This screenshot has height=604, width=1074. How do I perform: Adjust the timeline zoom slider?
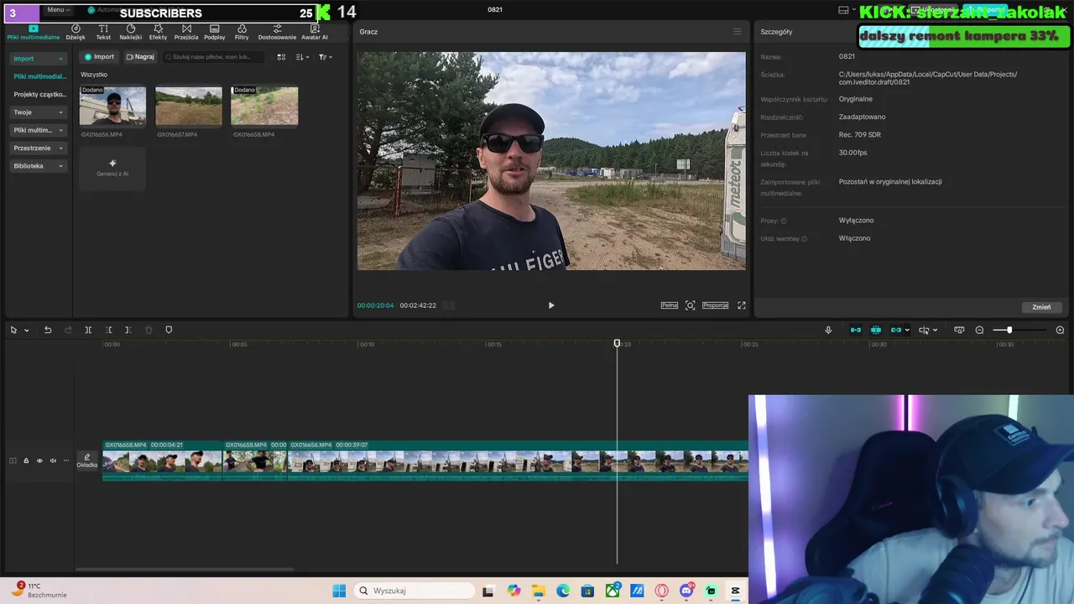point(1019,330)
